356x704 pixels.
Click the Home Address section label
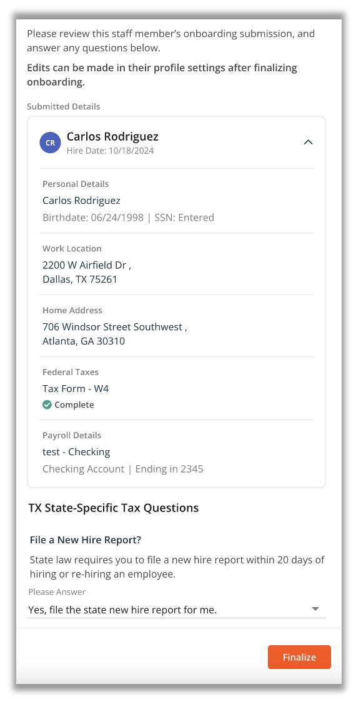tap(72, 311)
